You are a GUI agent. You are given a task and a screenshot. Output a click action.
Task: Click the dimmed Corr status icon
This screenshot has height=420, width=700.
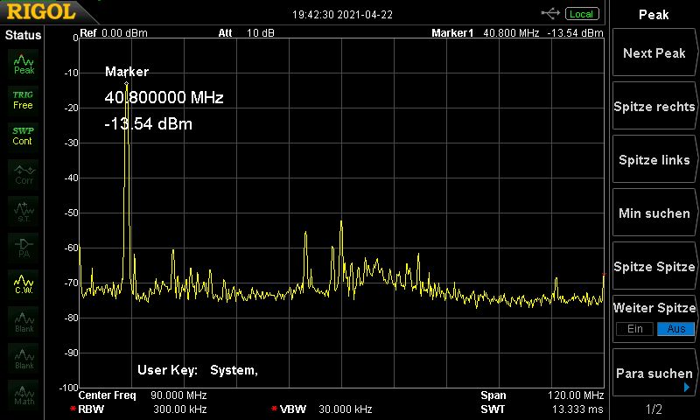24,174
